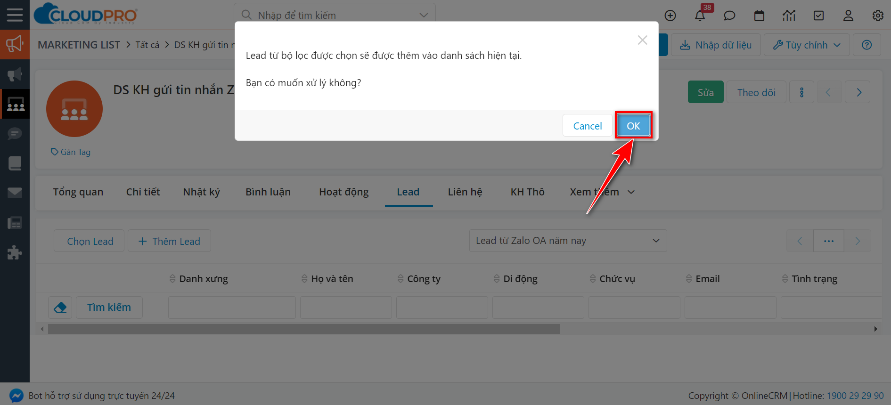Click the Nhập dữ liệu import button
The height and width of the screenshot is (405, 891).
[716, 45]
